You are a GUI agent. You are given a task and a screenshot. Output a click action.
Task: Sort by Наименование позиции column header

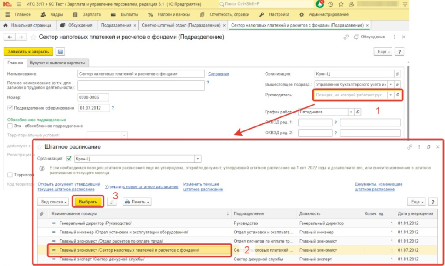tap(139, 213)
